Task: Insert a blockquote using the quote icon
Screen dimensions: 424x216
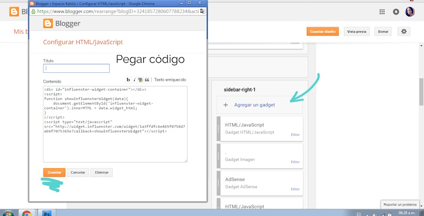Action: pyautogui.click(x=147, y=80)
